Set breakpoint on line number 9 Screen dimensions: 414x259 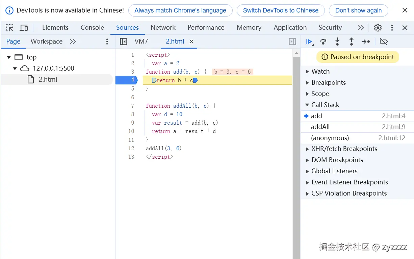click(x=132, y=123)
